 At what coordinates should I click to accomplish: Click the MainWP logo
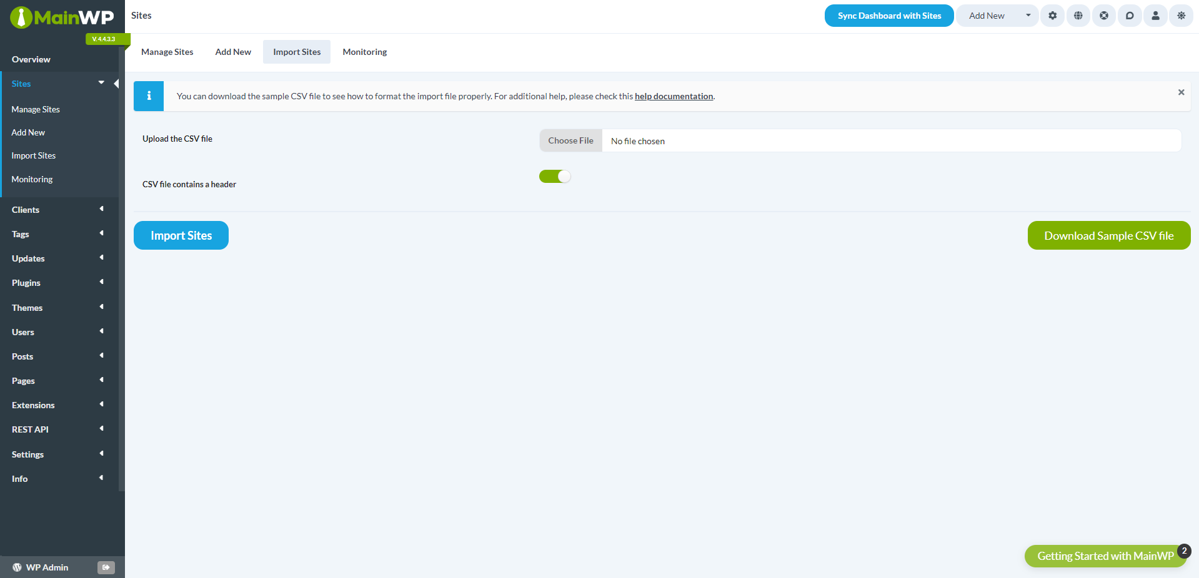pos(62,17)
